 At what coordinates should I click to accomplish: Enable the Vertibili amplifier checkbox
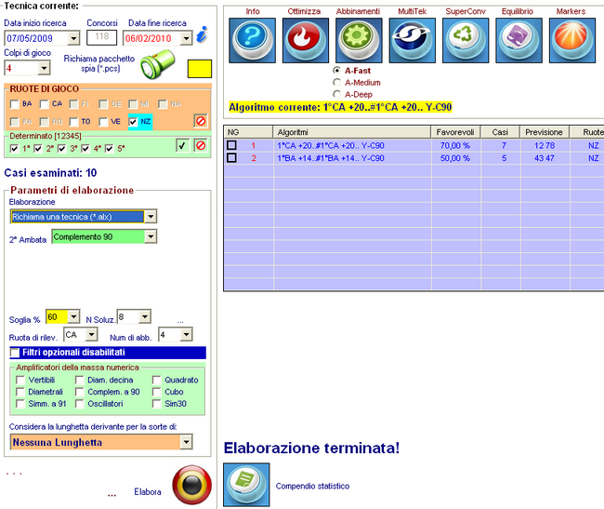point(20,380)
